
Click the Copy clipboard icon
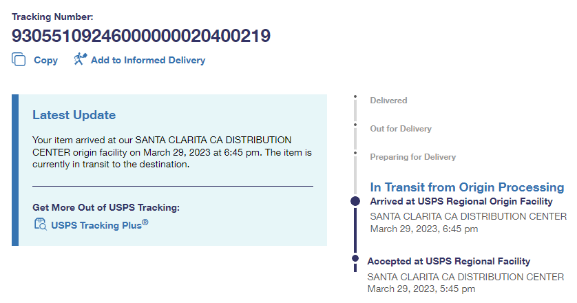coord(19,60)
